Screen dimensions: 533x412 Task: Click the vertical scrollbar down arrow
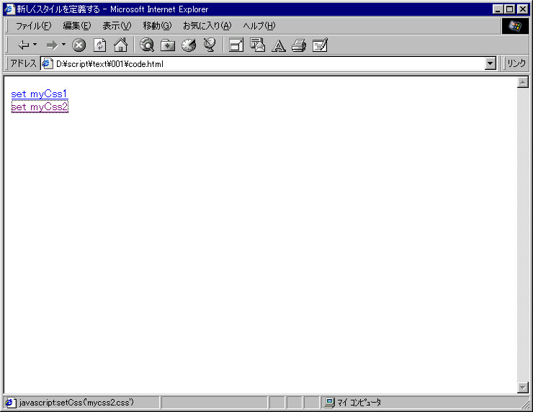pyautogui.click(x=522, y=388)
